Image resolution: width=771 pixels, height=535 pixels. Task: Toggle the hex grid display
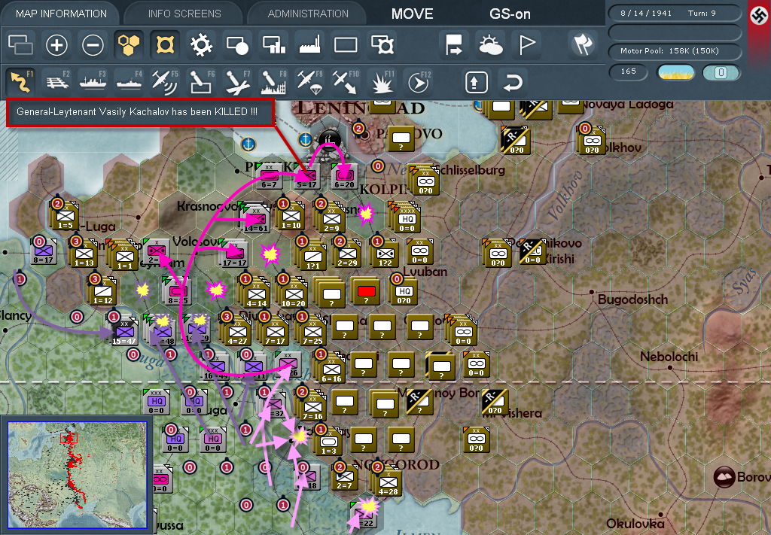tap(128, 45)
